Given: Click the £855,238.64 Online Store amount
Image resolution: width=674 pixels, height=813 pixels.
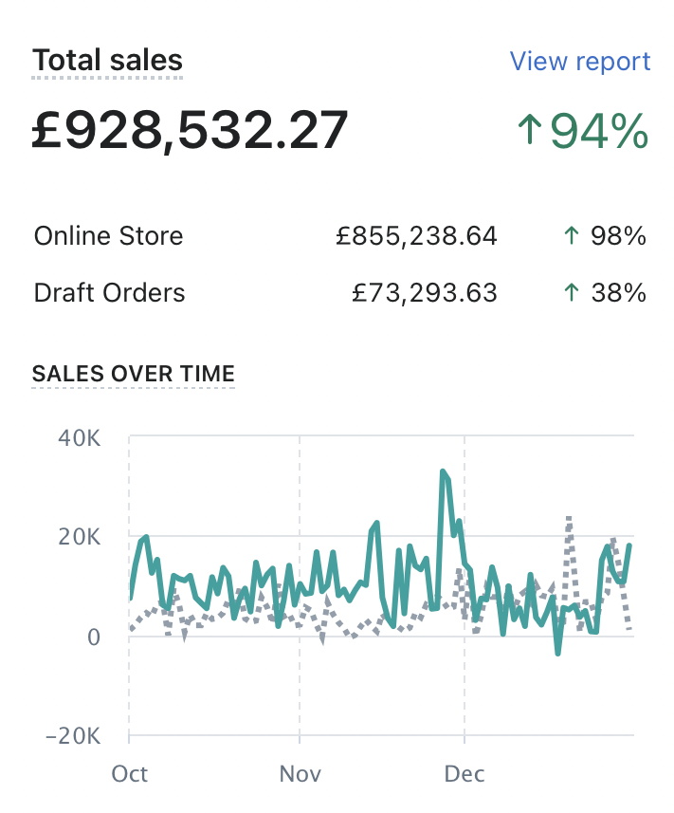Looking at the screenshot, I should (x=416, y=236).
